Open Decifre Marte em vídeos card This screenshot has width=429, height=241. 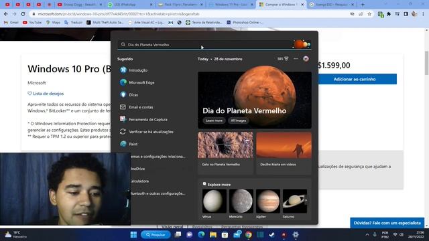[284, 153]
